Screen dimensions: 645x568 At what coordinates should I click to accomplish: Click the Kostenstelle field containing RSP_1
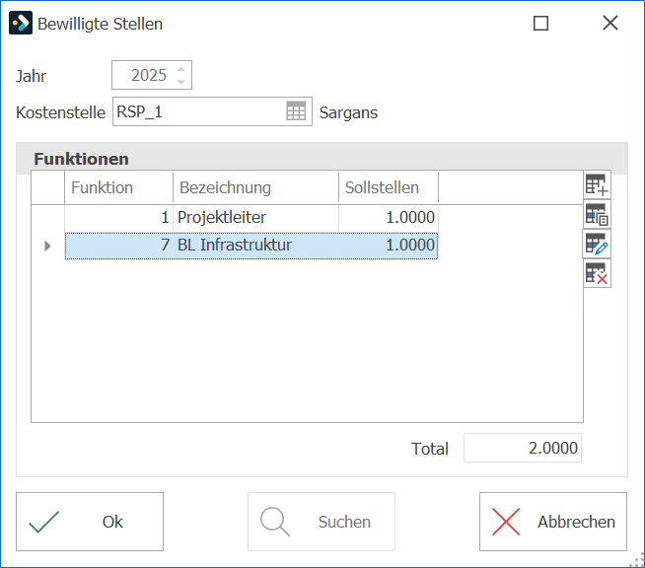tap(212, 111)
